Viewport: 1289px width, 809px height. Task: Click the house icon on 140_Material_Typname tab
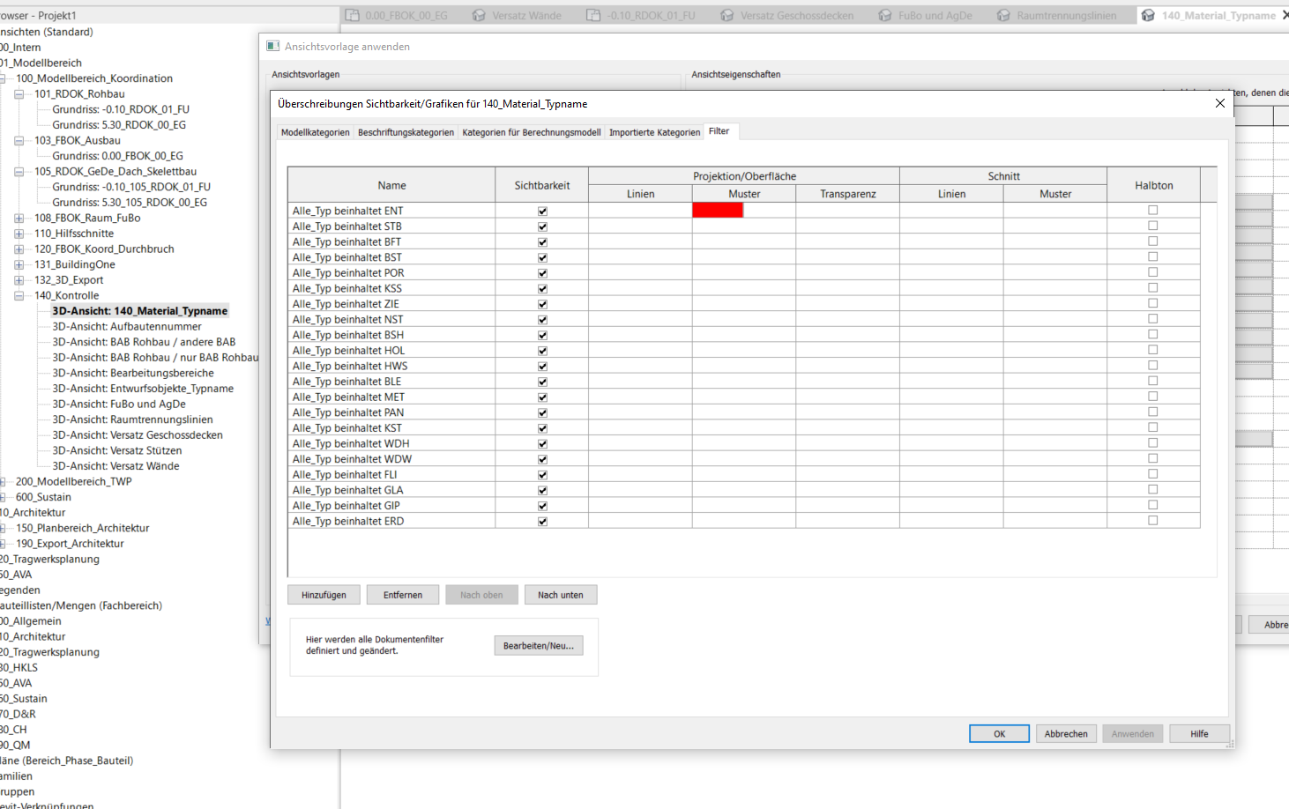coord(1148,15)
